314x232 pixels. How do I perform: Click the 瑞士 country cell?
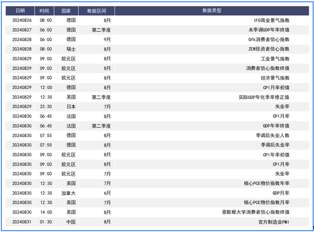[71, 49]
